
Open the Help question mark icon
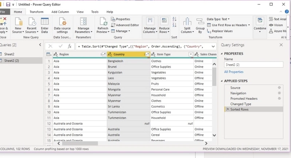coord(287,12)
